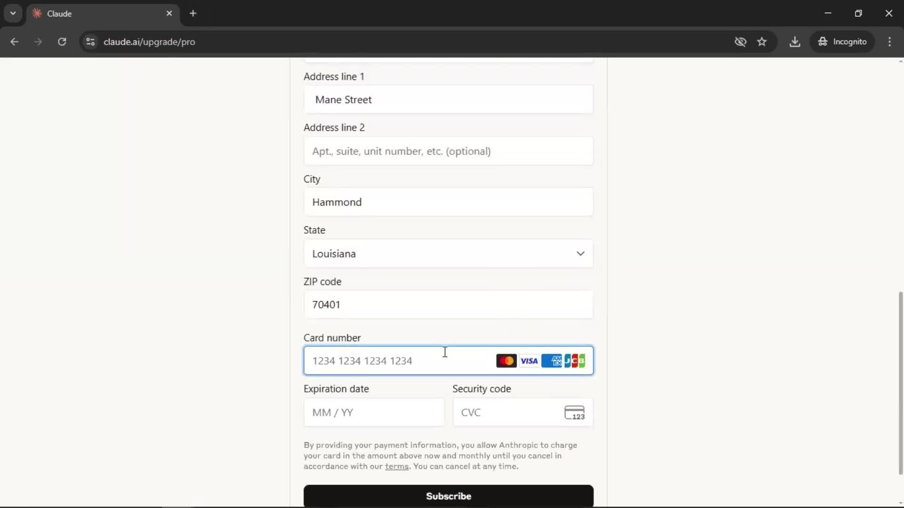The width and height of the screenshot is (904, 508).
Task: Click the page vertical scrollbar thumb
Action: pos(900,383)
